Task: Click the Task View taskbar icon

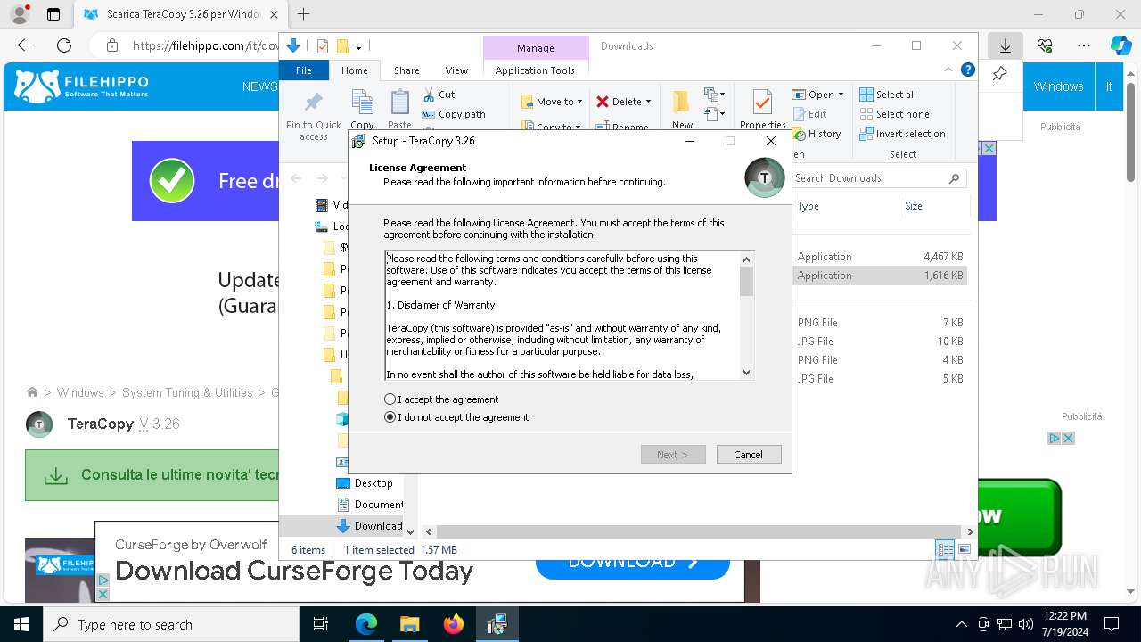Action: point(321,624)
